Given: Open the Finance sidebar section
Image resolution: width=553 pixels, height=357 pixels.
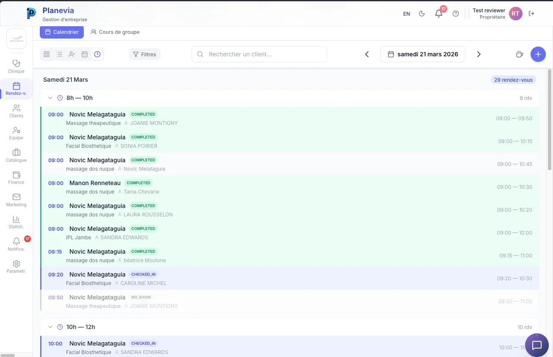Looking at the screenshot, I should pos(17,177).
